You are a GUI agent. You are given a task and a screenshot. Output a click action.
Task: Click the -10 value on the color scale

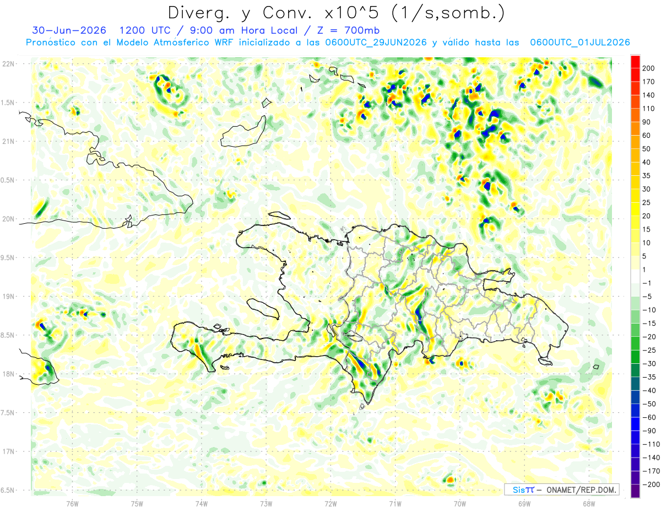tap(649, 310)
